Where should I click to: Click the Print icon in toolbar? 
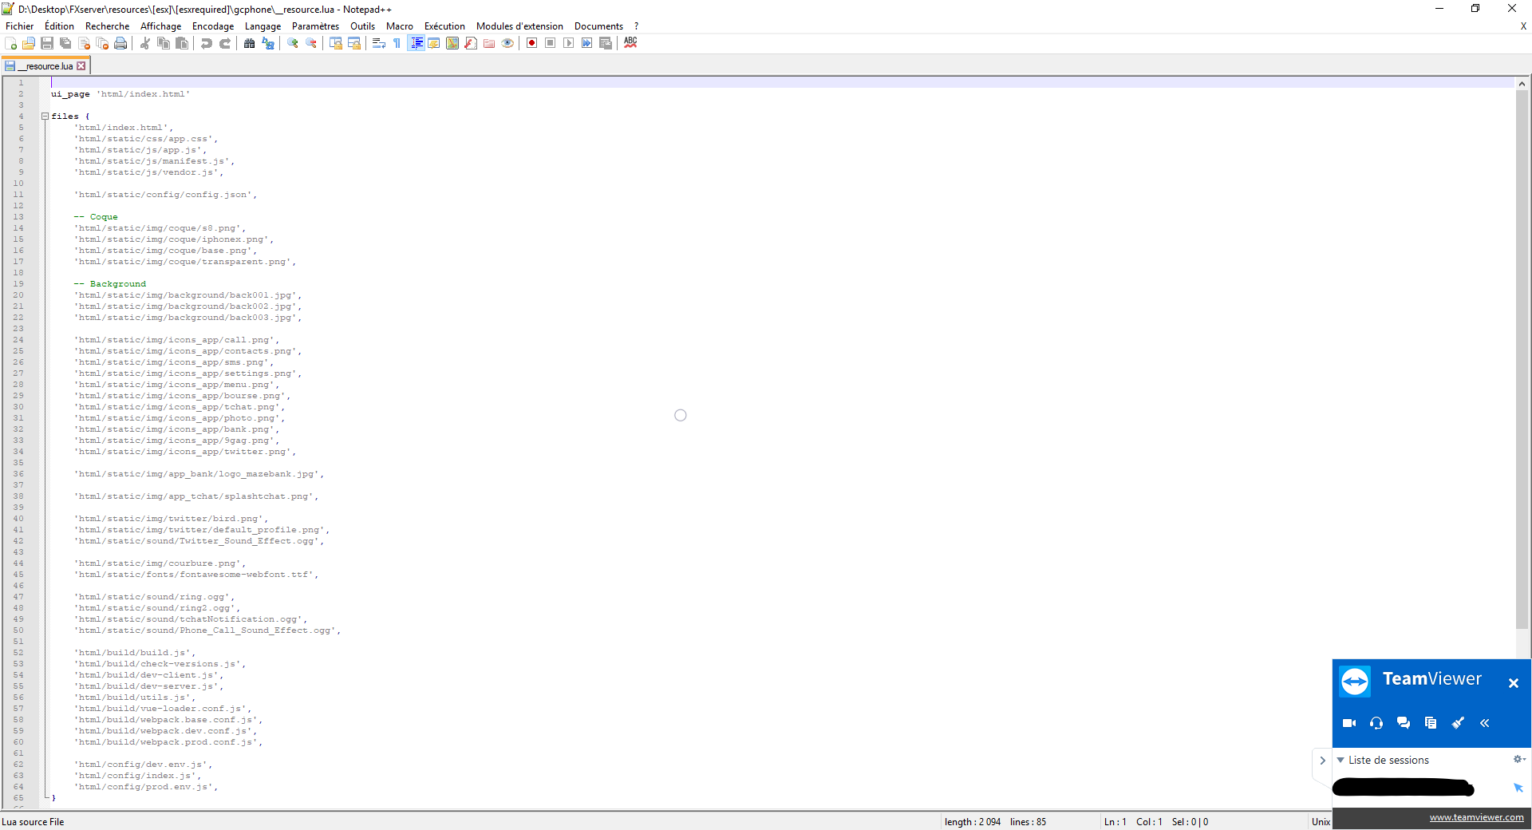[120, 43]
